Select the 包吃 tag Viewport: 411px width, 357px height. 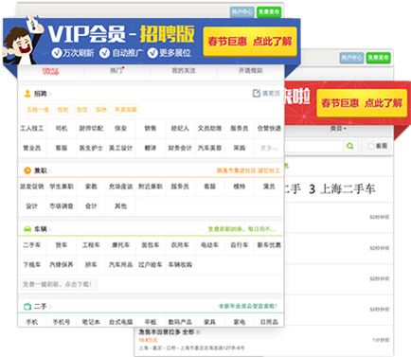click(63, 110)
